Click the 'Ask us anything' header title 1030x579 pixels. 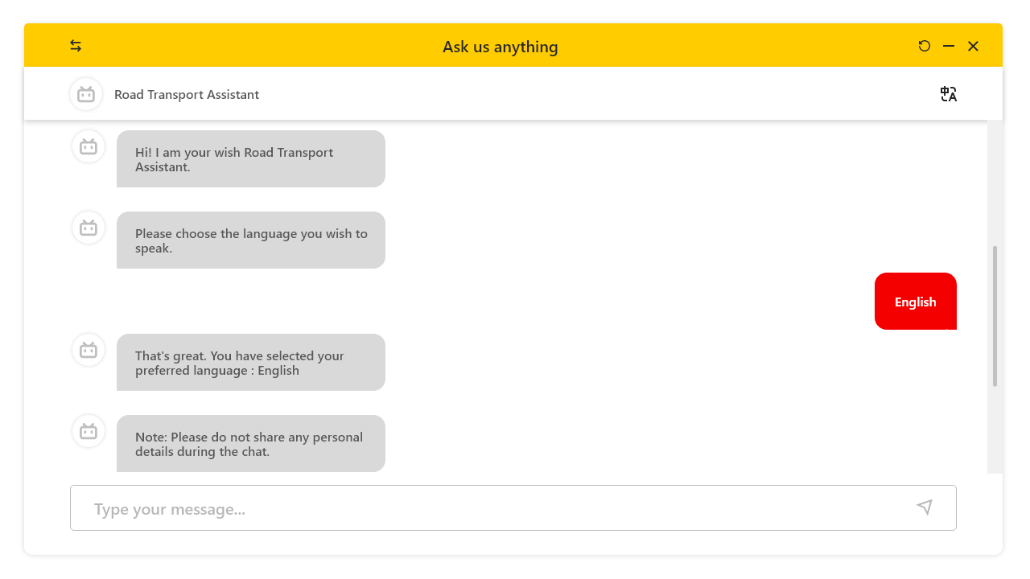(x=500, y=47)
